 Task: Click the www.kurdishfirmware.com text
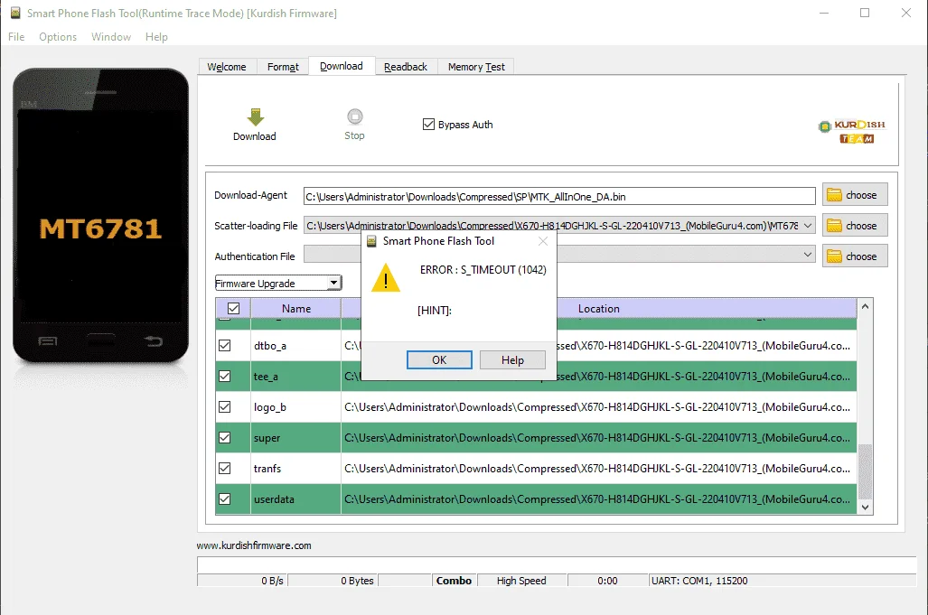(254, 545)
